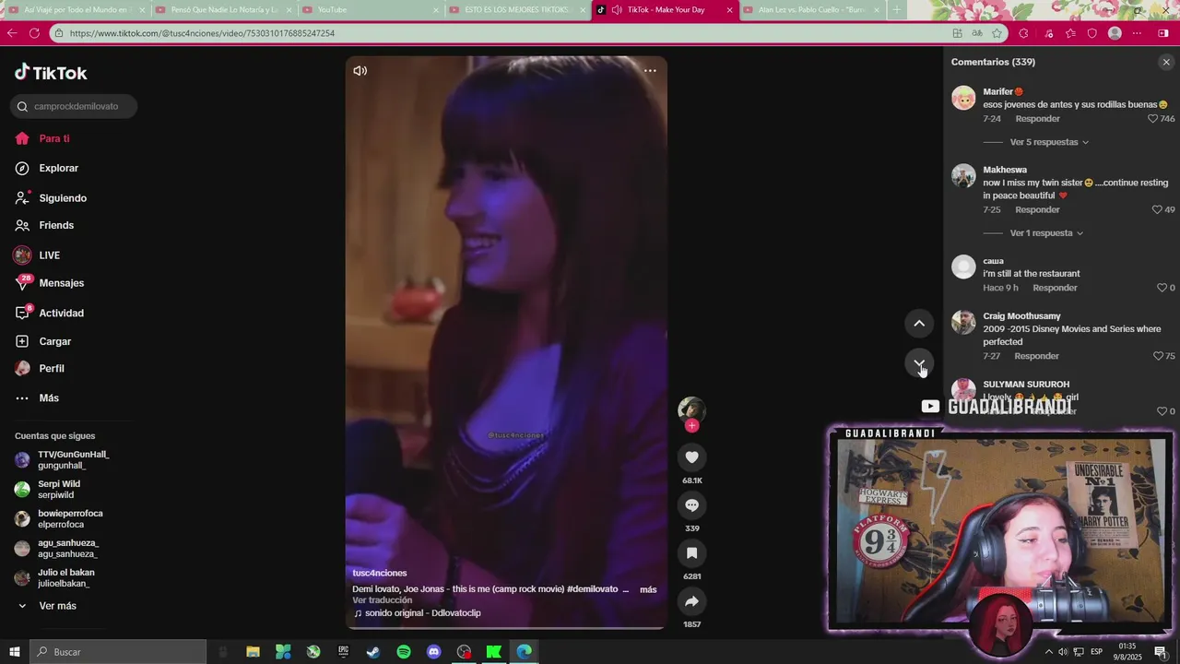
Task: Open Spotify from taskbar
Action: tap(404, 652)
